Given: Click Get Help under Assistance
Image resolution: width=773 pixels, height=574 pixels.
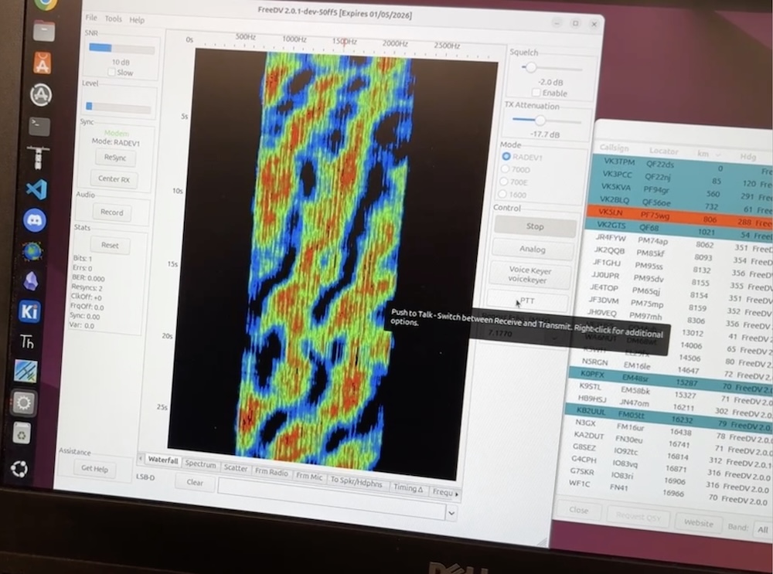Looking at the screenshot, I should tap(94, 469).
